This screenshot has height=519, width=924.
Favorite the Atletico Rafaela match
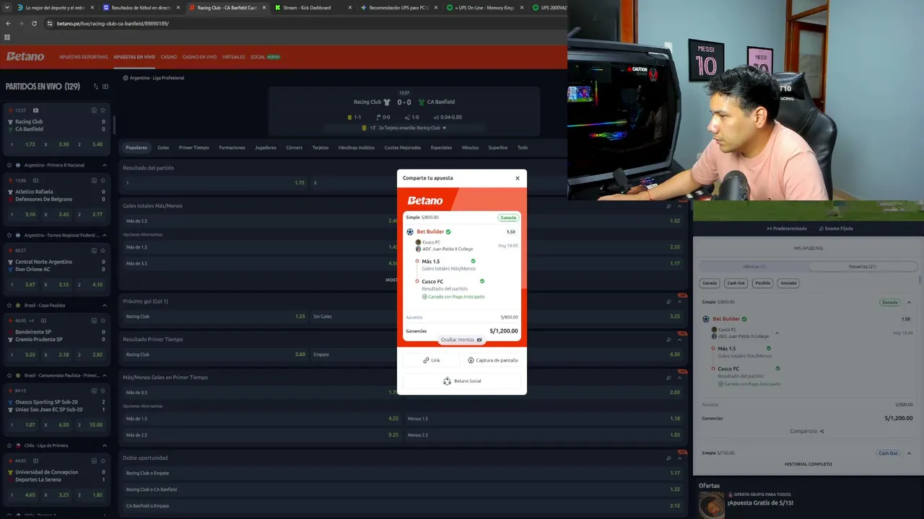click(x=103, y=180)
